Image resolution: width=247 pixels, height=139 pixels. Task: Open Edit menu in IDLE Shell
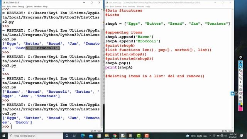pos(9,7)
